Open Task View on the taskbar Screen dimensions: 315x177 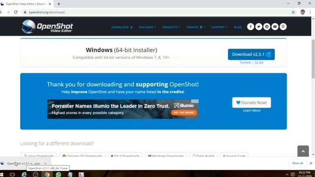tap(12, 175)
